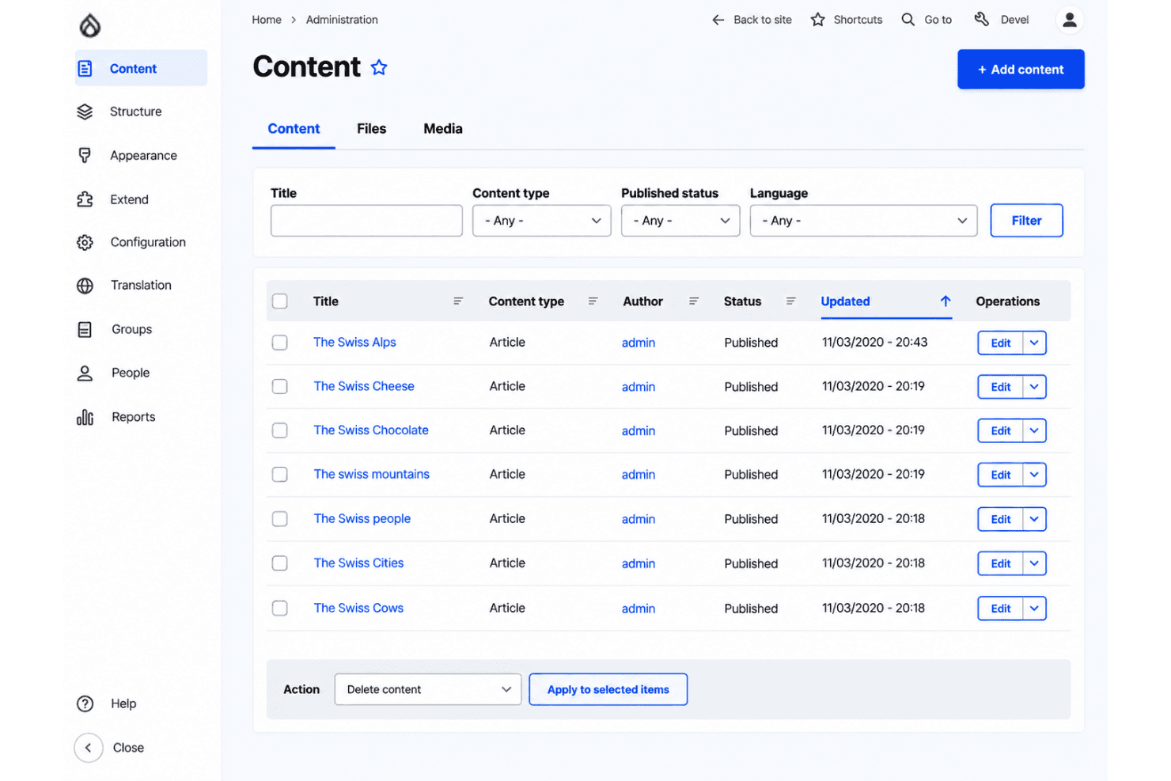Click the Go to search icon
This screenshot has width=1171, height=781.
[x=908, y=20]
